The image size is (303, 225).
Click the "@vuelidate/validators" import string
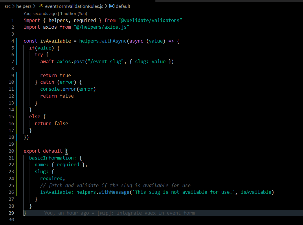point(150,21)
